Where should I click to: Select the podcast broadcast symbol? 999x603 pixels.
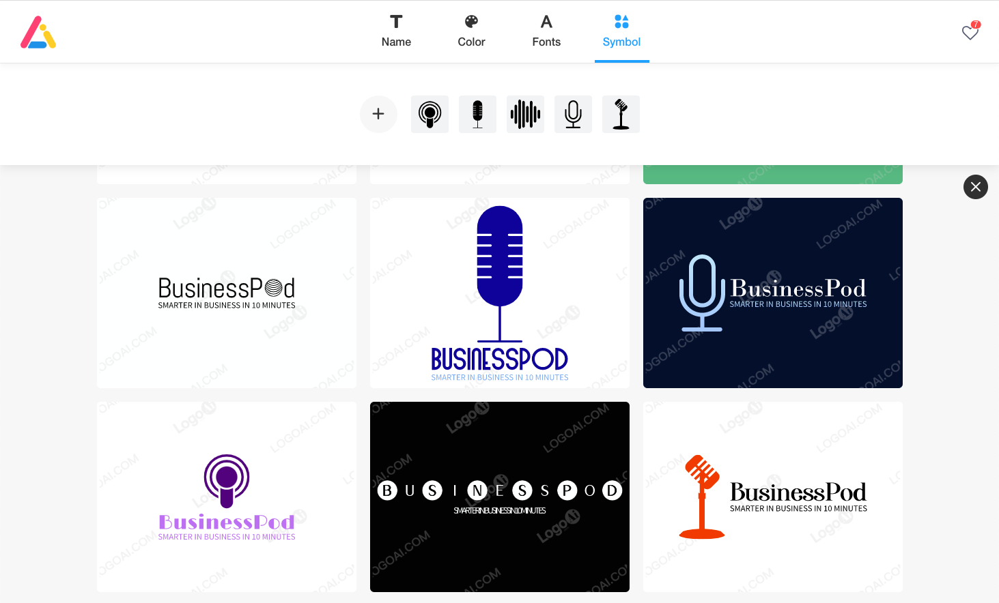pyautogui.click(x=430, y=114)
